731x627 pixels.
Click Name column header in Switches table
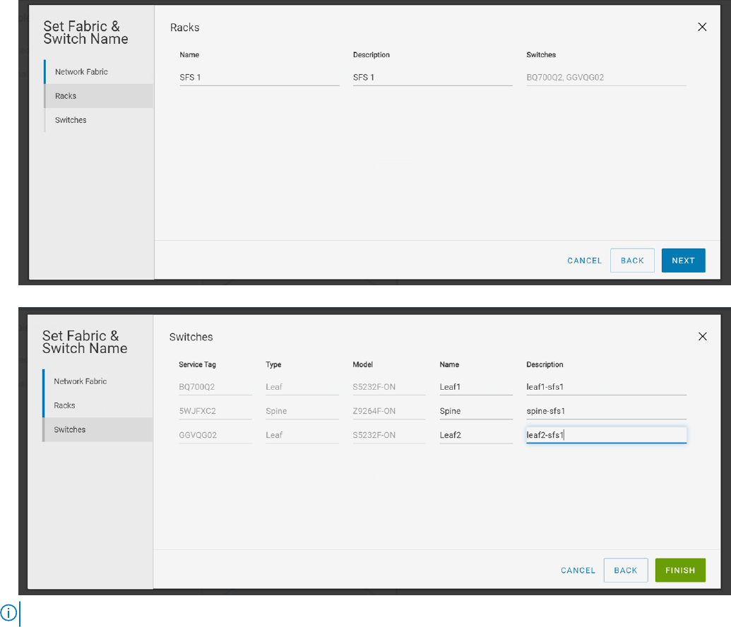click(x=449, y=364)
